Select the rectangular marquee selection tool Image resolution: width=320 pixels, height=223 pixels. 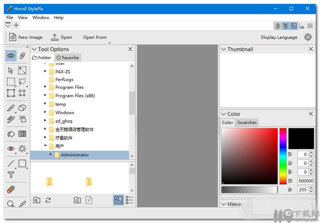coord(11,82)
